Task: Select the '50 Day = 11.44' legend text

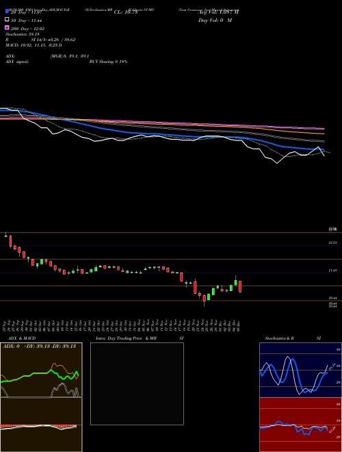Action: (27, 21)
